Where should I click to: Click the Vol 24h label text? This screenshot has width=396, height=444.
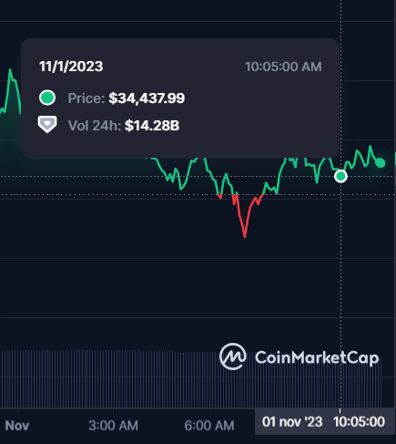(95, 126)
